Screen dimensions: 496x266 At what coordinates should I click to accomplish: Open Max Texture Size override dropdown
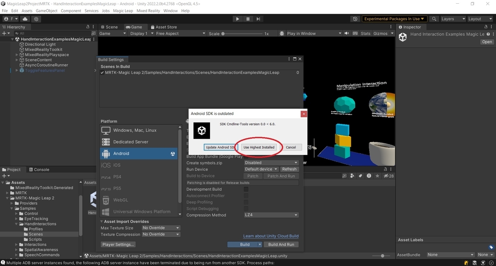161,228
